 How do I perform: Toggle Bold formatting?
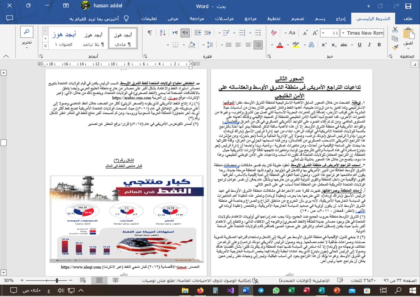click(379, 45)
